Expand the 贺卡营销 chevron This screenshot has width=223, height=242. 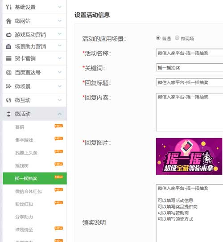tap(60, 58)
